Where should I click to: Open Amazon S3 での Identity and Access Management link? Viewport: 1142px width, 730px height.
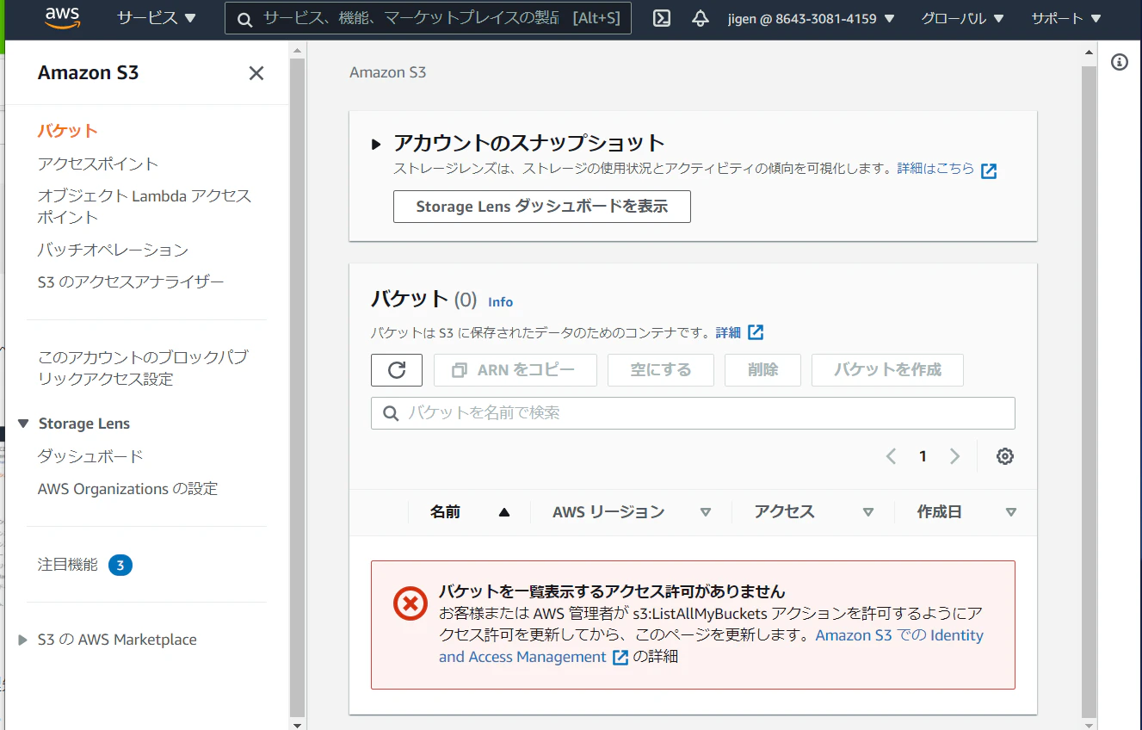[x=711, y=646]
